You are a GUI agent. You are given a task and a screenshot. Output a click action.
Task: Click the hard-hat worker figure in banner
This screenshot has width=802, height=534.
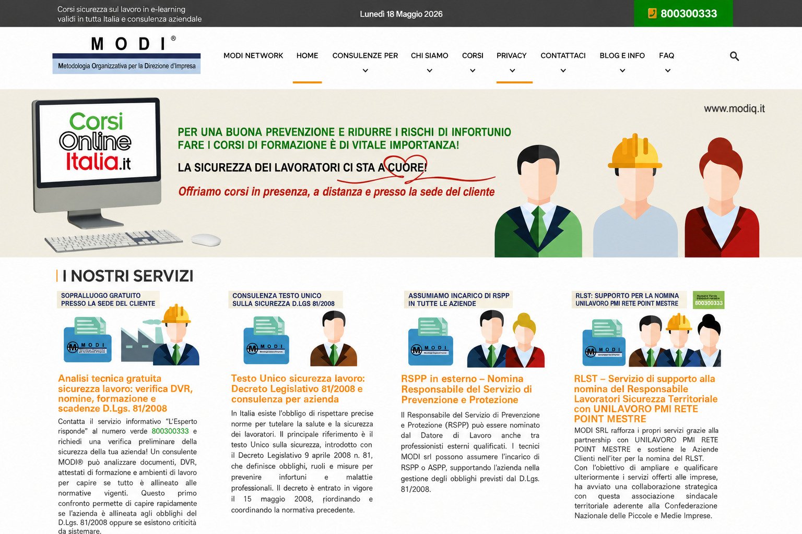(x=635, y=196)
